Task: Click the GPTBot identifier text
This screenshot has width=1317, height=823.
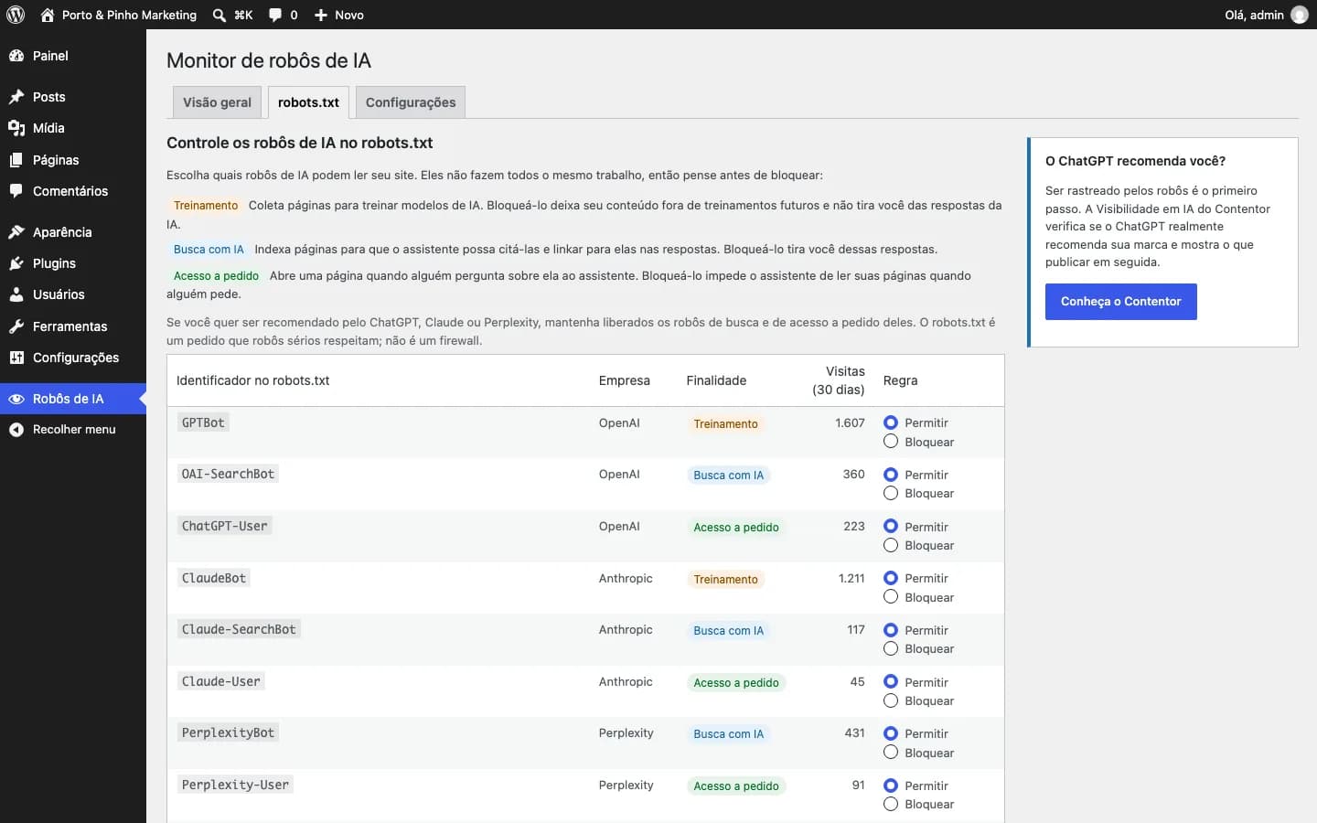Action: 203,422
